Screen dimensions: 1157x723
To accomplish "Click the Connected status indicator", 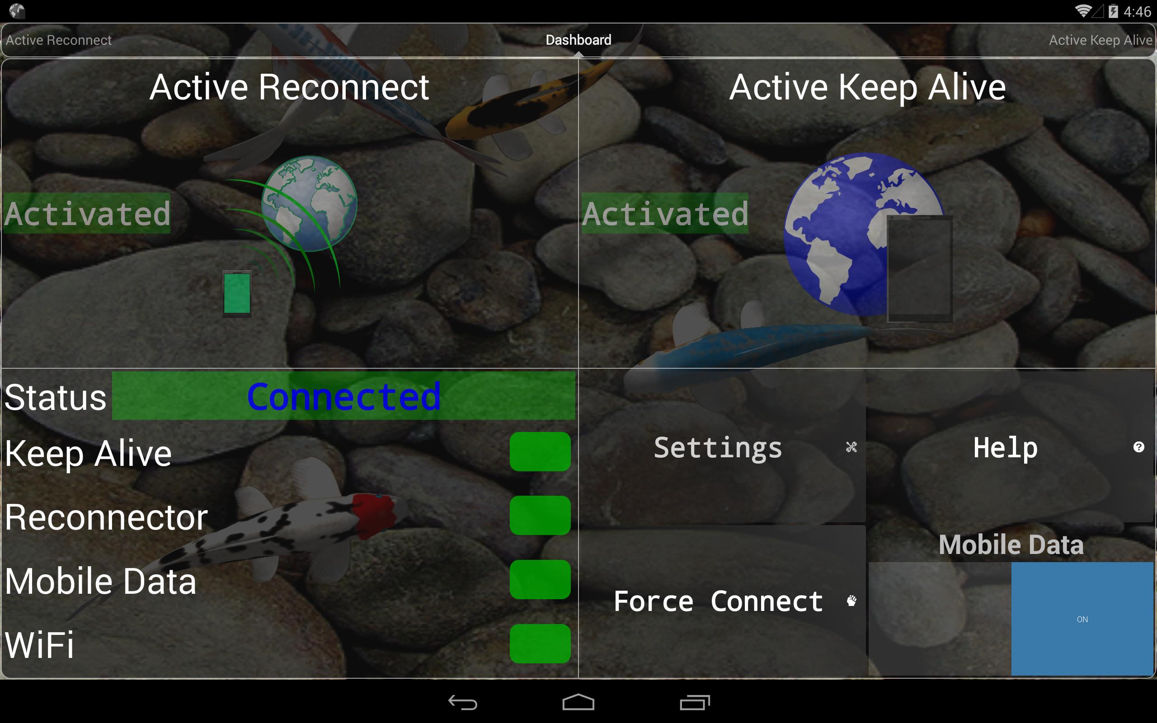I will [x=342, y=396].
